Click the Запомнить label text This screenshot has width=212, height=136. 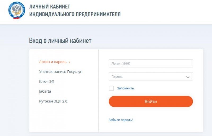(x=125, y=88)
